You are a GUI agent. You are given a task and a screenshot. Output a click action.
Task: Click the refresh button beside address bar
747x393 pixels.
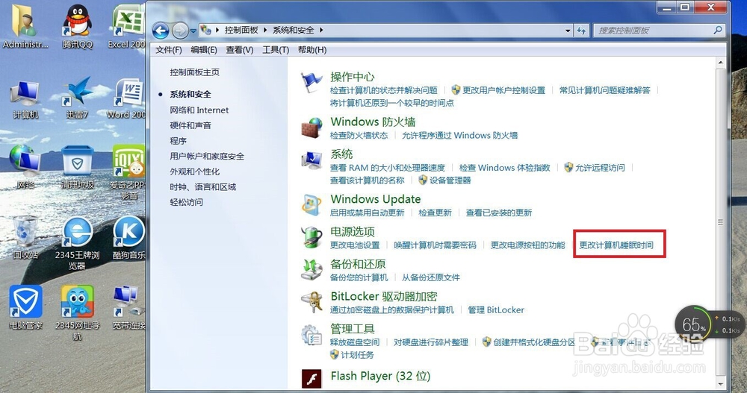[x=581, y=31]
